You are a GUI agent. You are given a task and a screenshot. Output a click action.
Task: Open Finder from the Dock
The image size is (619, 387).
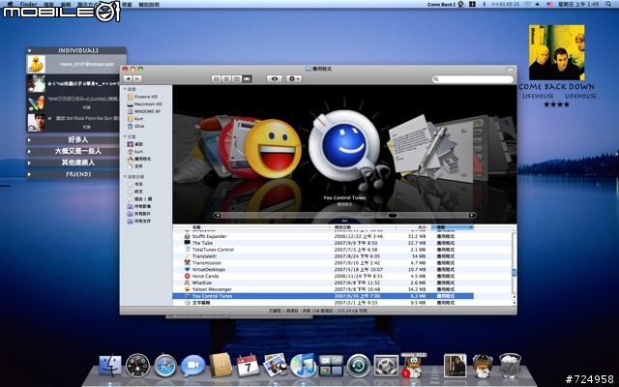[109, 365]
